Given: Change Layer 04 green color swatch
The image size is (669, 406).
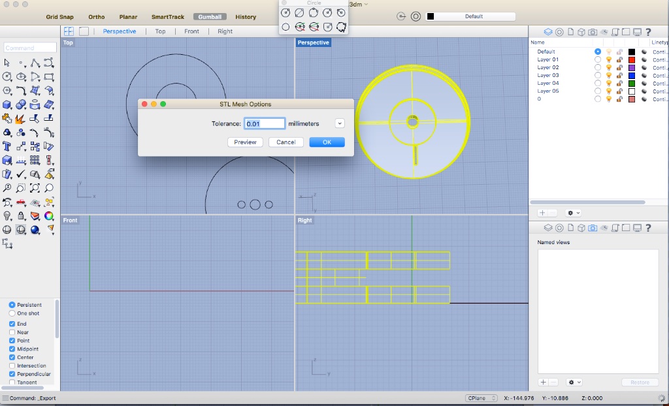Looking at the screenshot, I should point(632,84).
